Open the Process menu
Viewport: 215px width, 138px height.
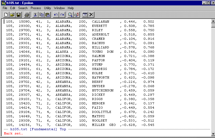[x=36, y=8]
